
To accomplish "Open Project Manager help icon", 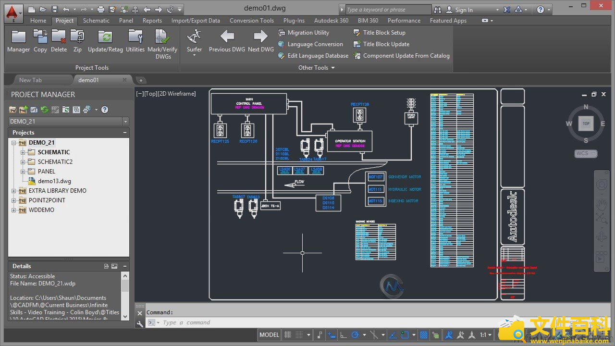I will (x=105, y=110).
